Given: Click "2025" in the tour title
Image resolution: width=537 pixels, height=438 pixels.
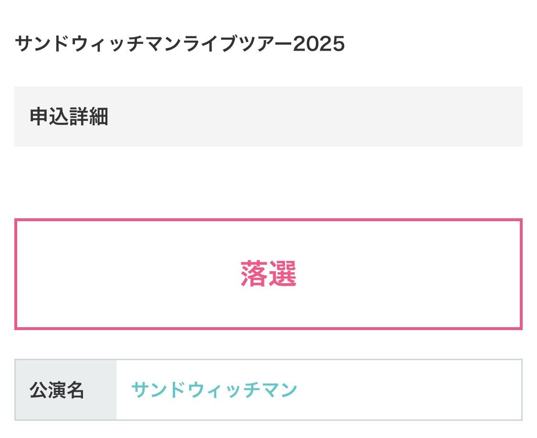Looking at the screenshot, I should tap(319, 45).
